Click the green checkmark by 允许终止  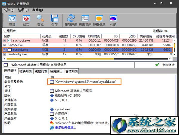click(157, 65)
